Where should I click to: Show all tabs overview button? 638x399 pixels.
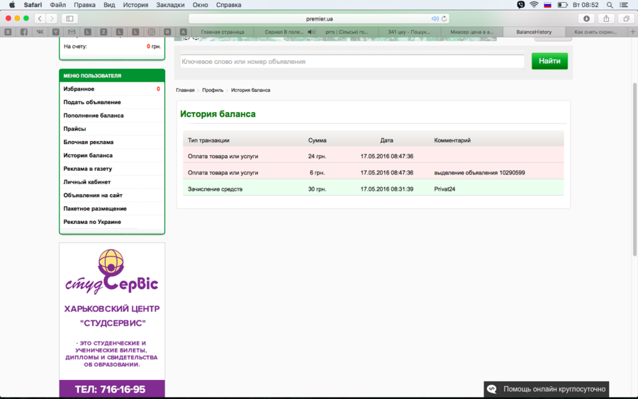(x=625, y=18)
